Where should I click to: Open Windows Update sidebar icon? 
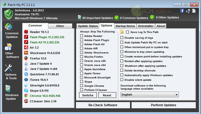click(x=8, y=88)
